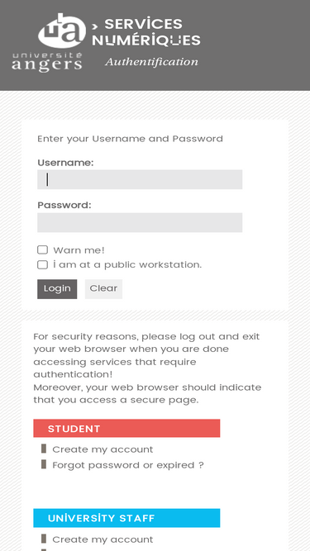
Task: Click the Services Numériques header title
Action: tap(145, 32)
